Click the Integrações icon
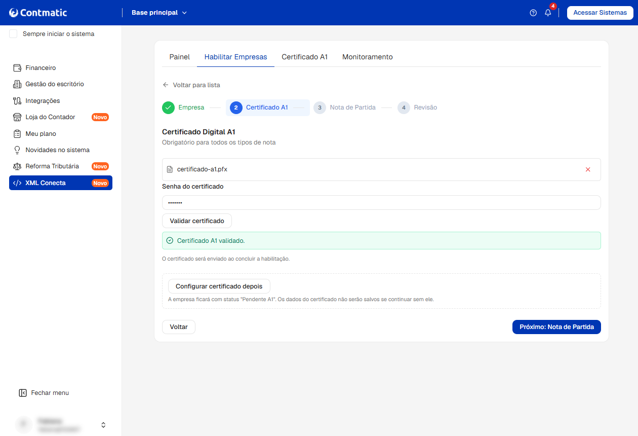 pos(17,101)
